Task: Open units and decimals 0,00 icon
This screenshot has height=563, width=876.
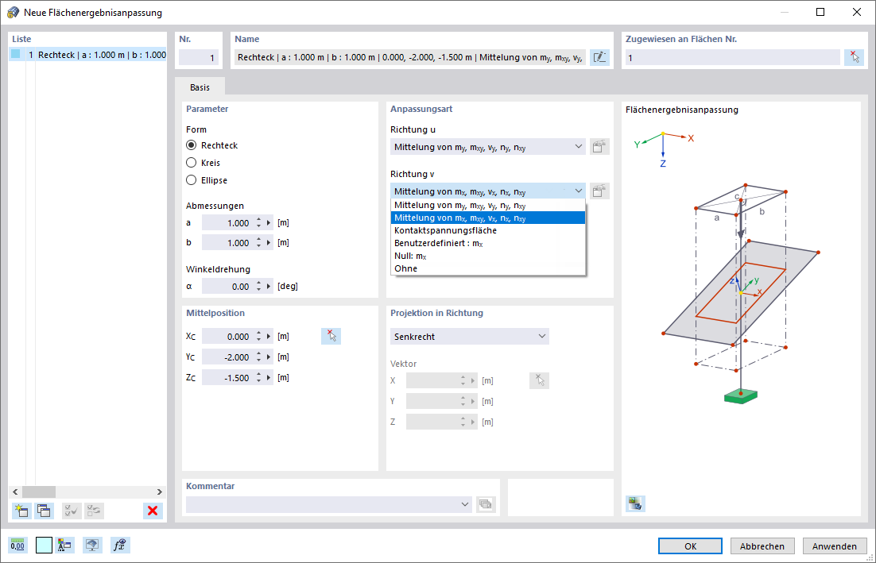Action: 17,546
